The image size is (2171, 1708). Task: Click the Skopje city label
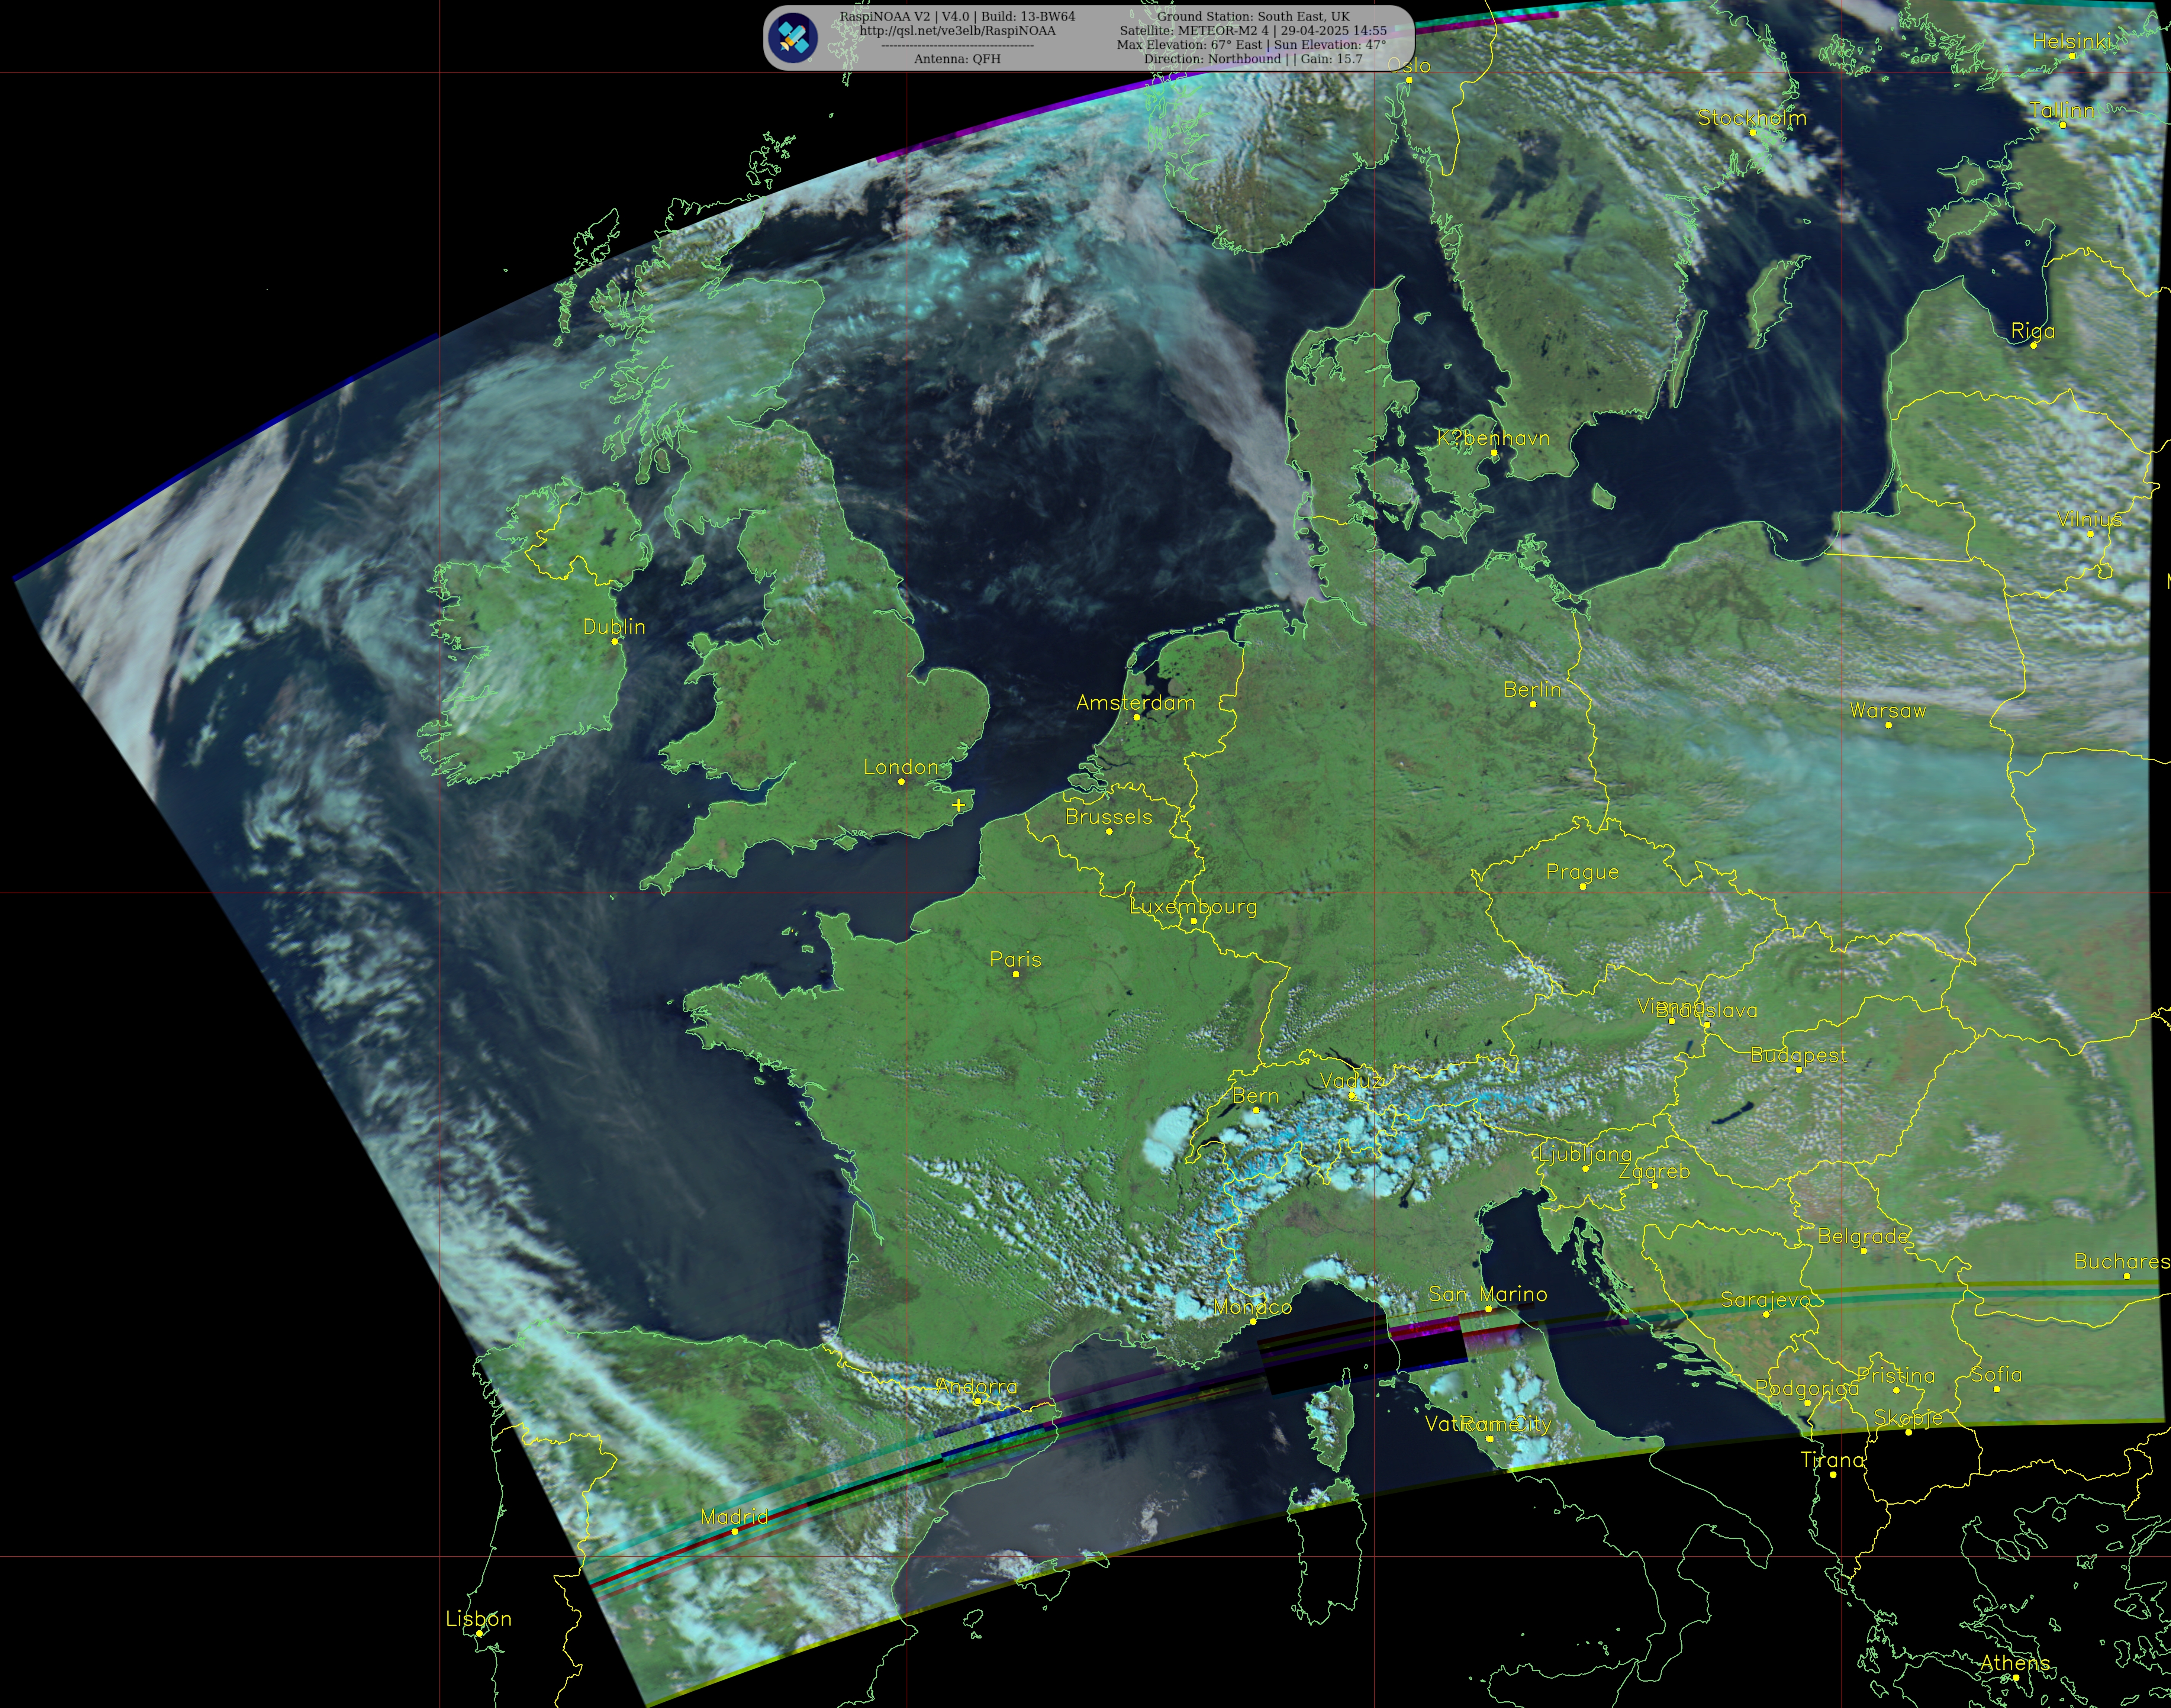pyautogui.click(x=1908, y=1418)
